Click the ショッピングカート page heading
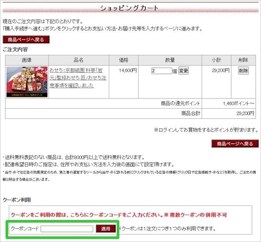 coord(130,8)
